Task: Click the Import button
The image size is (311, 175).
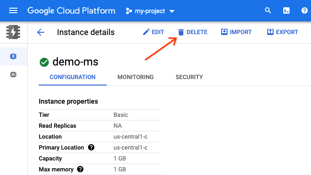Action: [x=236, y=32]
